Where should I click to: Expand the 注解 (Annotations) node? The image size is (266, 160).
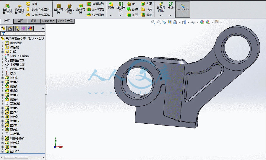pyautogui.click(x=2, y=52)
